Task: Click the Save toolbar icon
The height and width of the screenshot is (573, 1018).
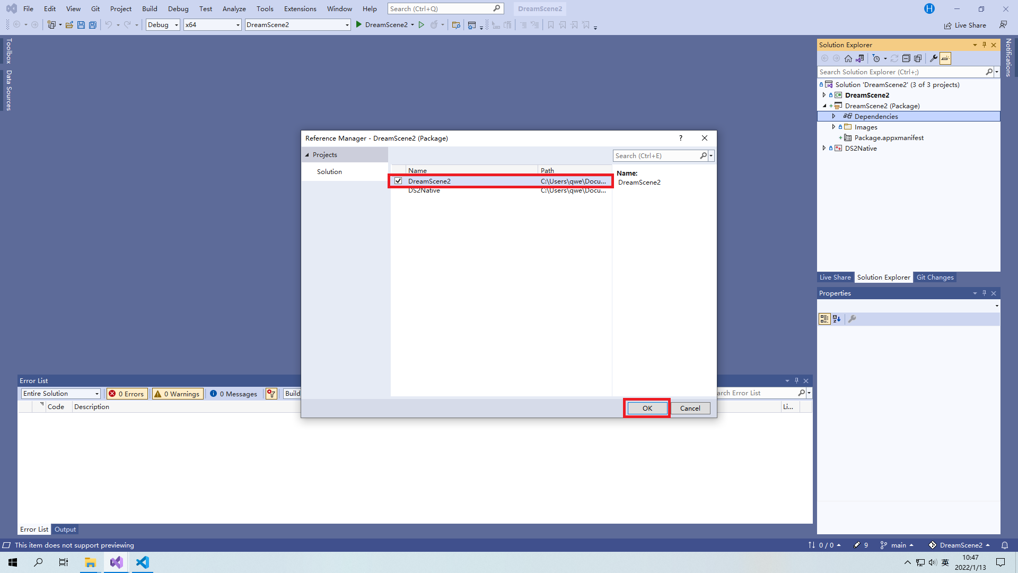Action: point(81,25)
